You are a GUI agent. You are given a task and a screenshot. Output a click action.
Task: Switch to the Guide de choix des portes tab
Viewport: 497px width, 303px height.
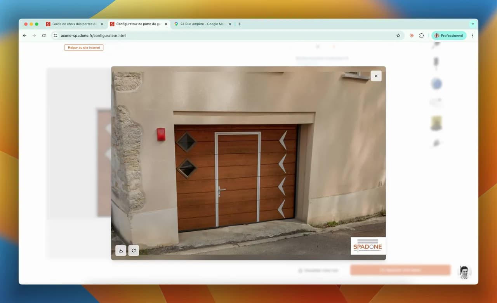pos(75,24)
